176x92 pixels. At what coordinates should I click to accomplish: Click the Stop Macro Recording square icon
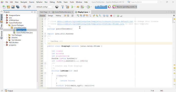[x=114, y=16]
